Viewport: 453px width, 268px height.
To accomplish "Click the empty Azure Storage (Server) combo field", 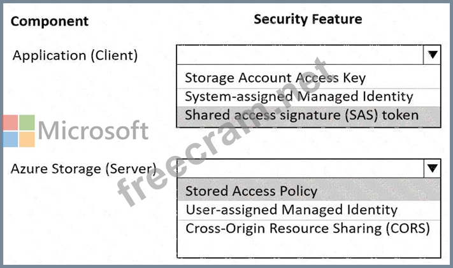I will coord(300,168).
